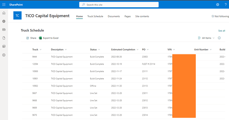
Task: Open the news icon in left rail
Action: click(x=4, y=30)
